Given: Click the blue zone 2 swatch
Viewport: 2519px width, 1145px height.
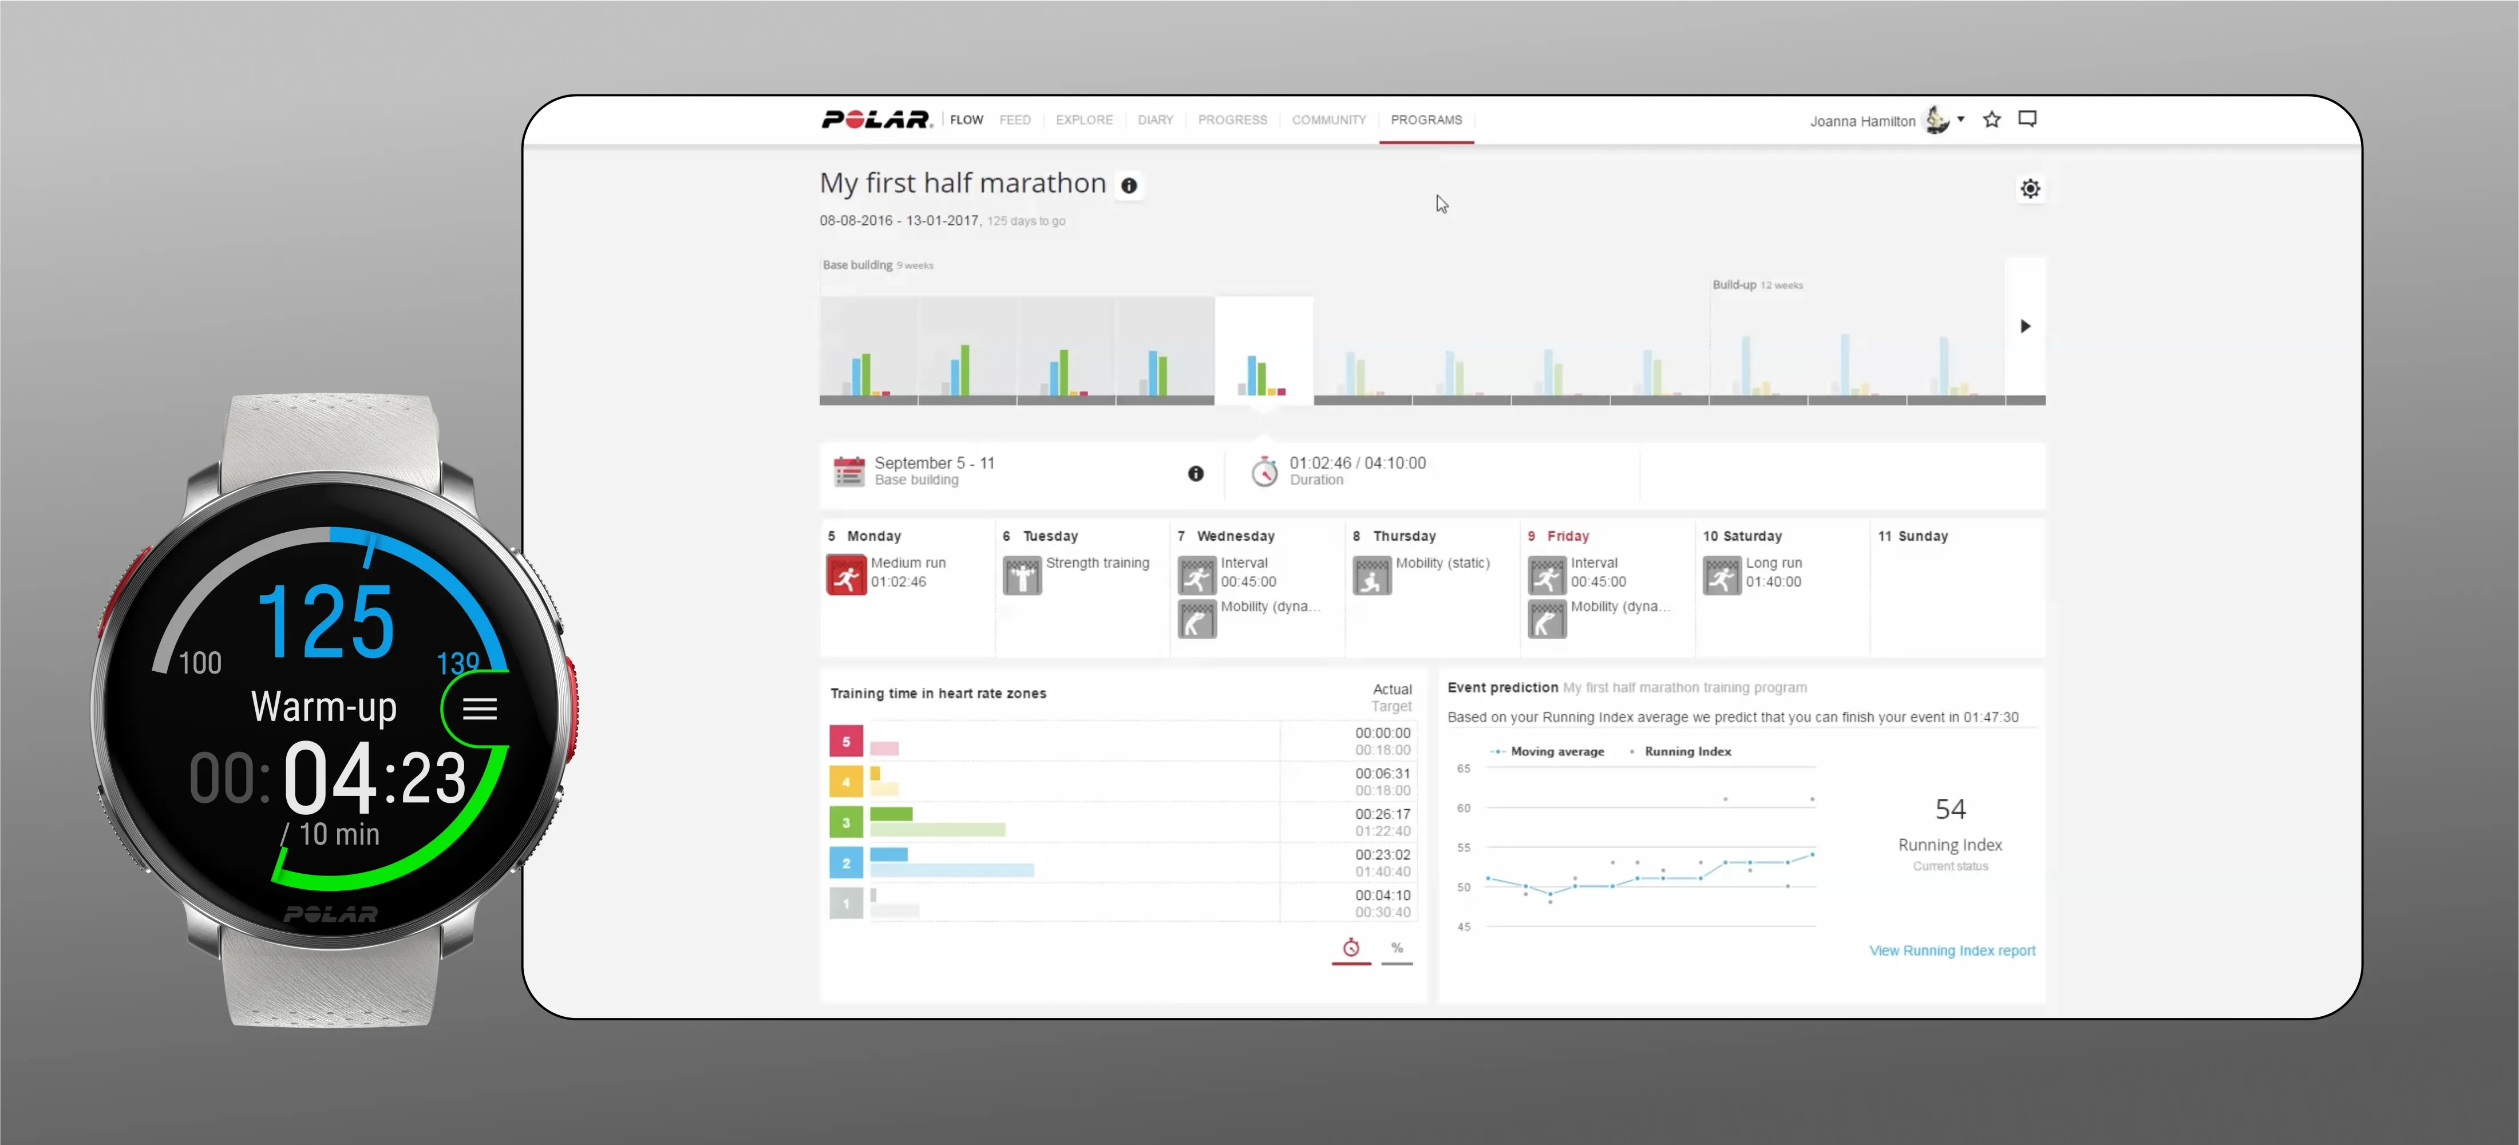Looking at the screenshot, I should click(x=846, y=863).
